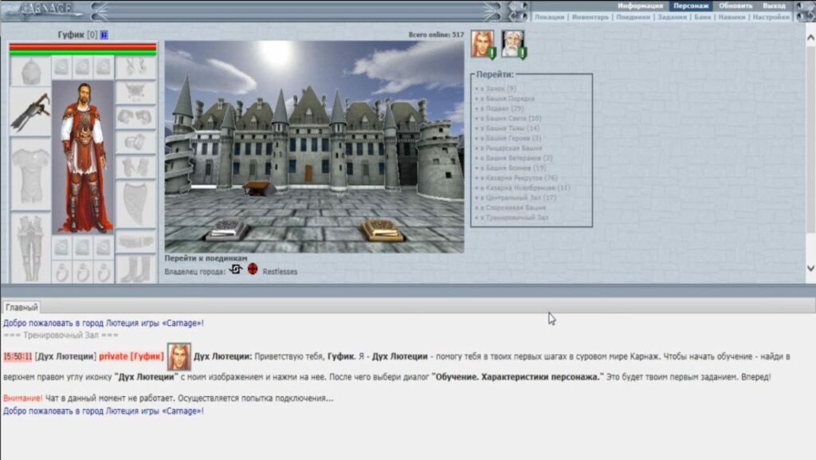Click the Дух Лютеции portrait icon

click(x=482, y=44)
